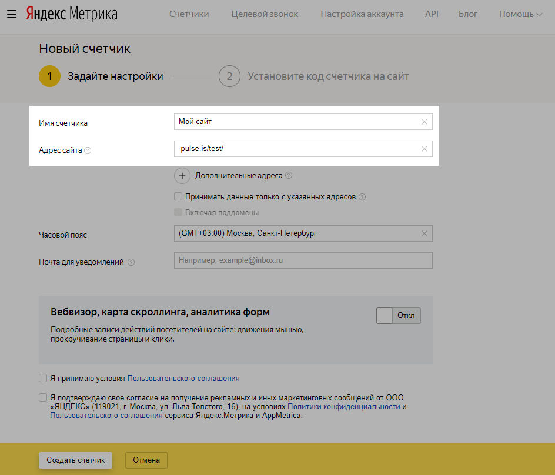
Task: Click plus icon for Дополнительные адреса
Action: pyautogui.click(x=182, y=176)
